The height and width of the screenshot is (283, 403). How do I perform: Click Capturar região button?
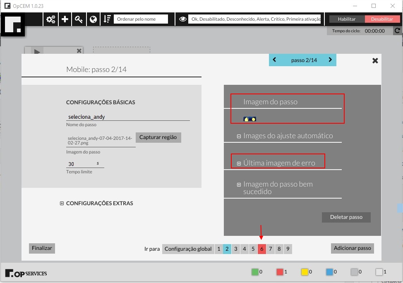point(158,137)
